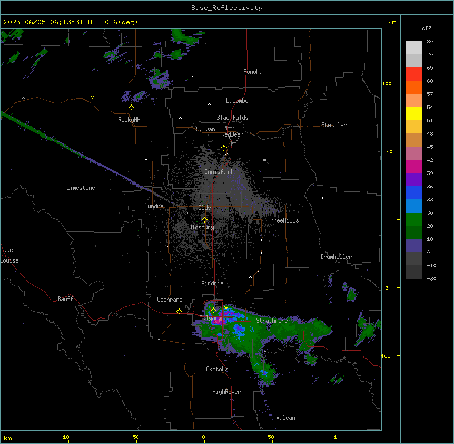The image size is (454, 444).
Task: Click the Strathmore town label
Action: pos(272,321)
